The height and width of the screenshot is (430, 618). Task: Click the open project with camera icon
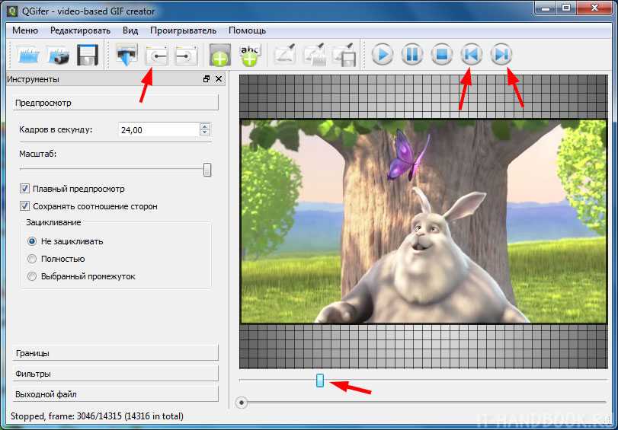[58, 54]
